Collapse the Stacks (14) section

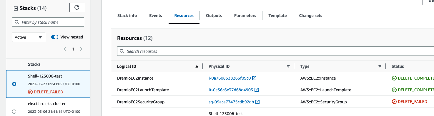[x=16, y=9]
